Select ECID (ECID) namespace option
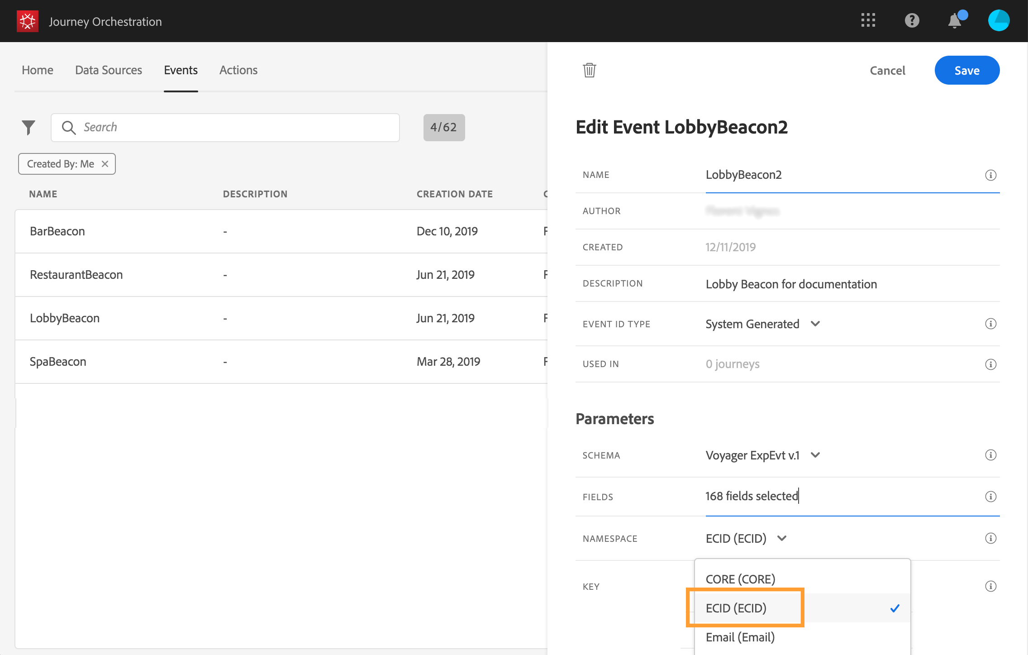Viewport: 1028px width, 655px height. (736, 608)
